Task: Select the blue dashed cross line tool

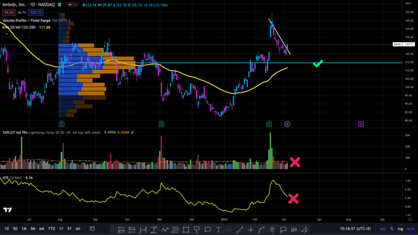Action: [x=229, y=230]
